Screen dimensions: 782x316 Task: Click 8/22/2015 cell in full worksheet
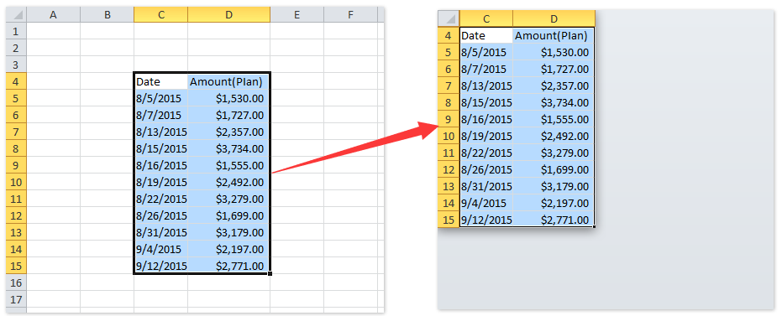point(161,199)
